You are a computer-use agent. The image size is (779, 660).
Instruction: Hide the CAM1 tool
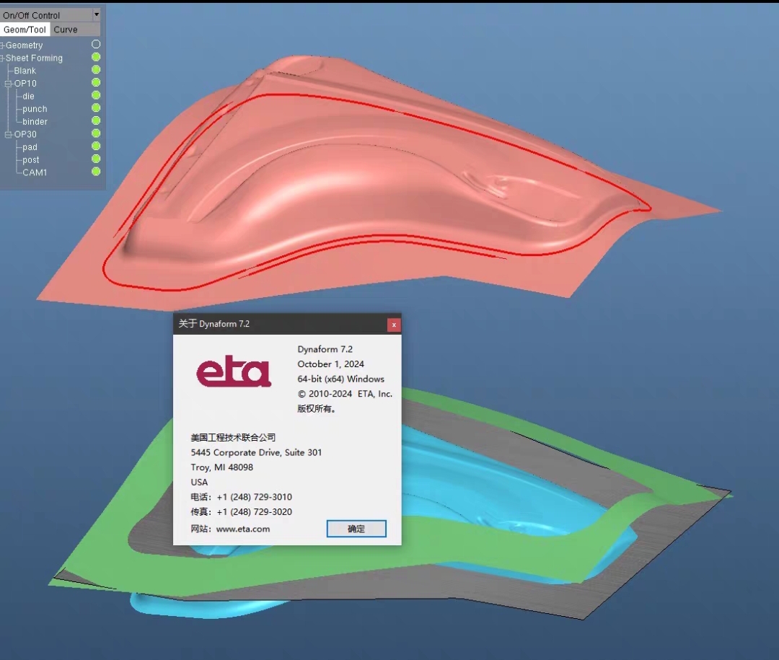click(96, 172)
